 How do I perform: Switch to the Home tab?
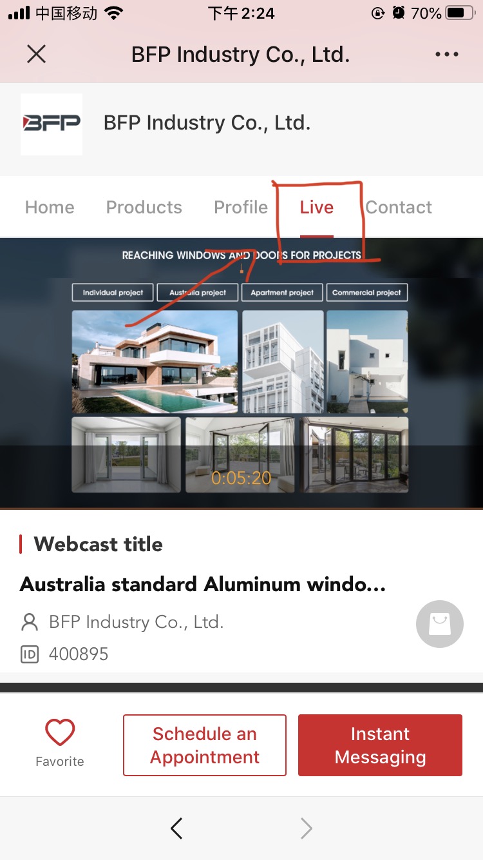click(x=50, y=208)
